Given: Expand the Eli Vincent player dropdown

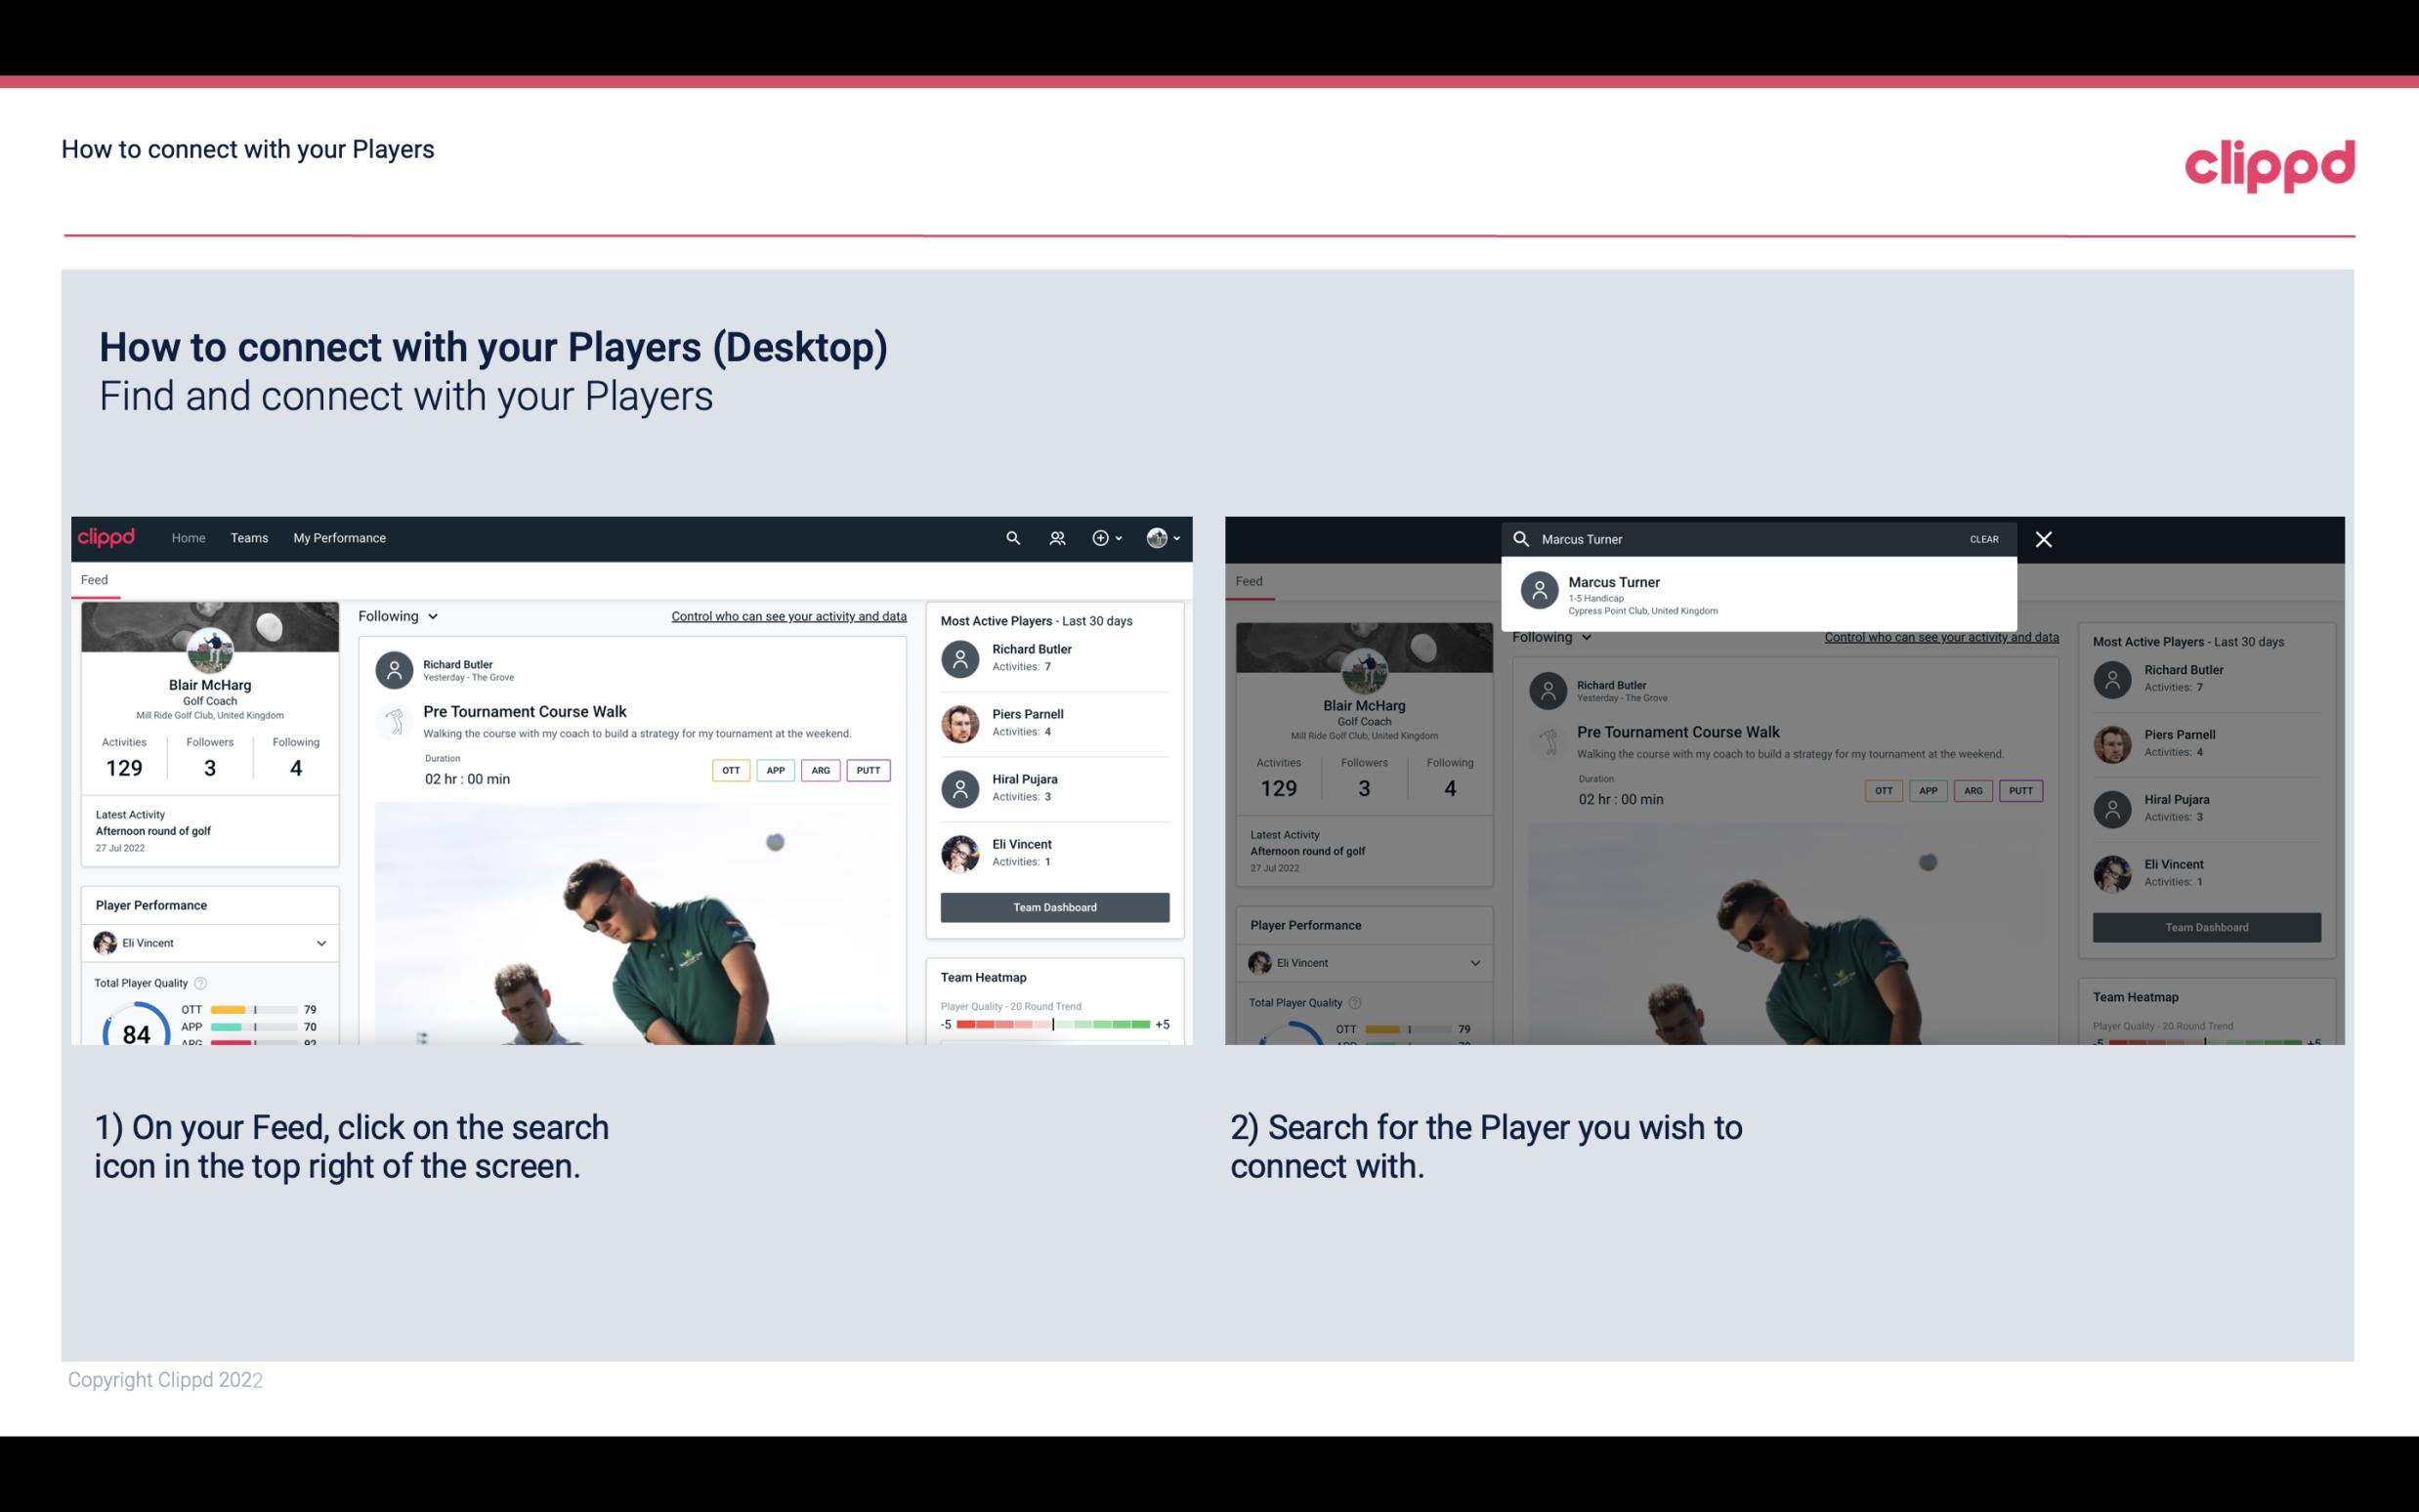Looking at the screenshot, I should click(318, 943).
